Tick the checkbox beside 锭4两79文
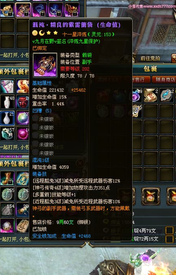The height and width of the screenshot is (275, 176). (x=170, y=230)
